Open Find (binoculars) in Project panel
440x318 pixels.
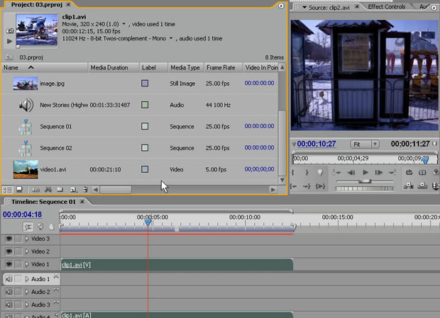pos(48,190)
